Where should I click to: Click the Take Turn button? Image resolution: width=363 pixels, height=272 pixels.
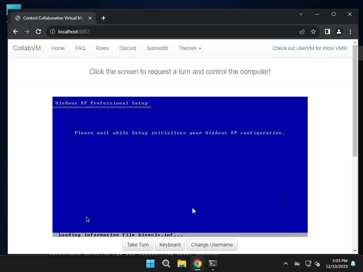[138, 245]
